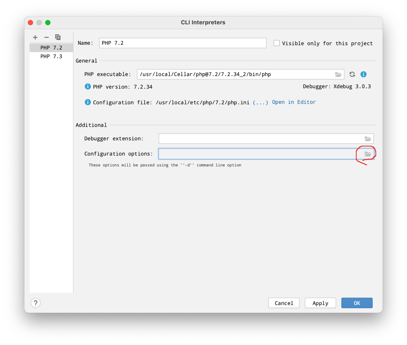The image size is (407, 345).
Task: Apply the interpreter changes
Action: click(x=320, y=303)
